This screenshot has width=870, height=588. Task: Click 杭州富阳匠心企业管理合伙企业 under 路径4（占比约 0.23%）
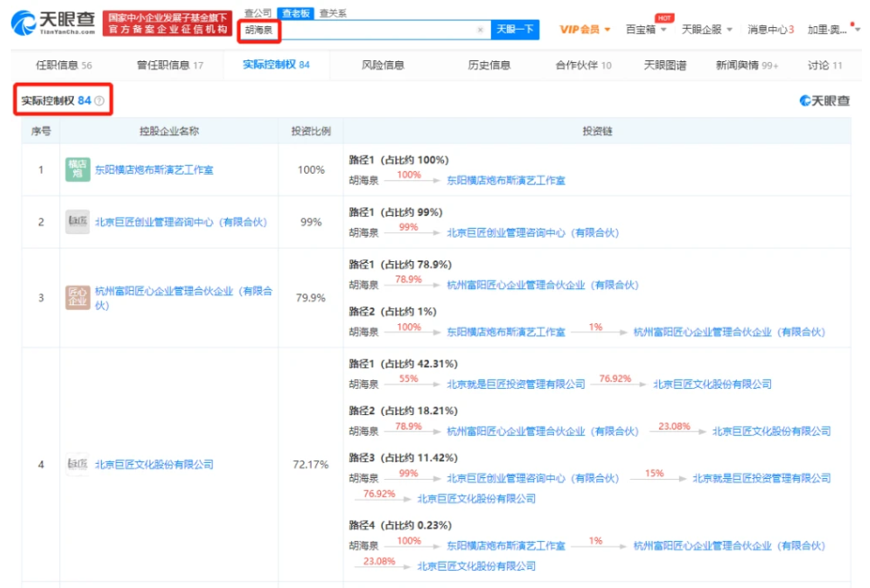[x=730, y=546]
